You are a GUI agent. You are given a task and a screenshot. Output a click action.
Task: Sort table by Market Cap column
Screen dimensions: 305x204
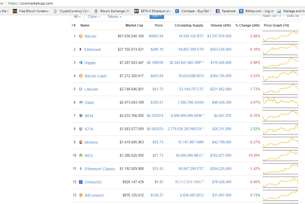(x=134, y=25)
